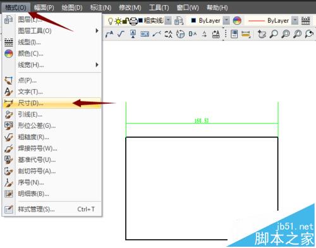
Task: Open the 幅面(P) menu
Action: tap(44, 8)
